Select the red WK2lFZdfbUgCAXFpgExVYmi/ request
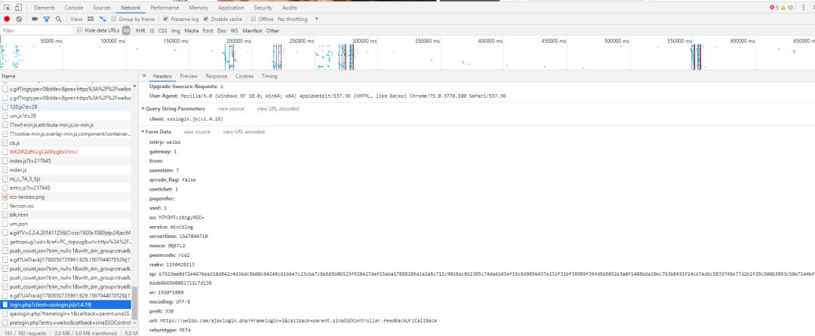815x336 pixels. [66, 152]
